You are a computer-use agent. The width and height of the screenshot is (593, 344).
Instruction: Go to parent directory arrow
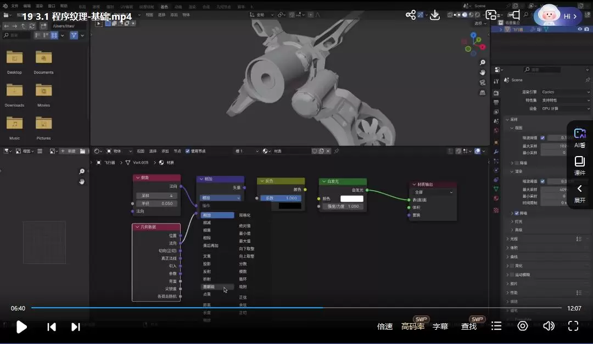pos(23,26)
